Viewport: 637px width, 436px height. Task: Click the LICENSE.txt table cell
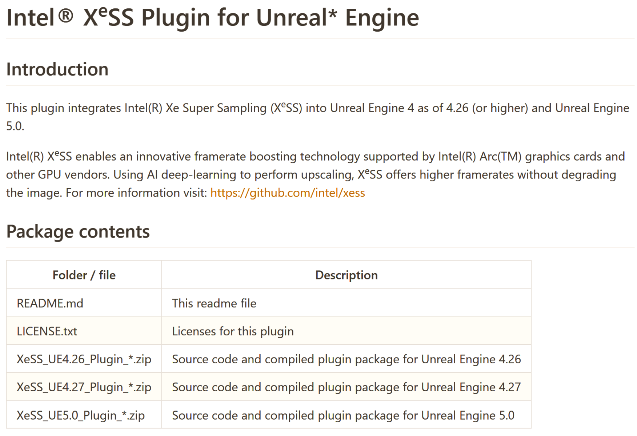click(47, 331)
